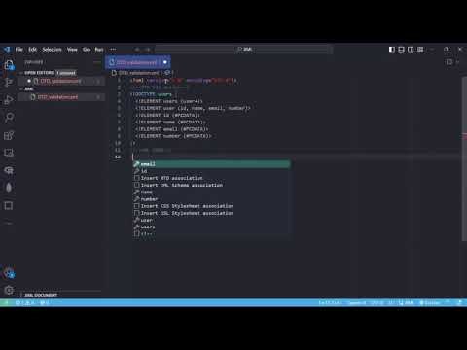Choose the number suggestion

(x=211, y=199)
